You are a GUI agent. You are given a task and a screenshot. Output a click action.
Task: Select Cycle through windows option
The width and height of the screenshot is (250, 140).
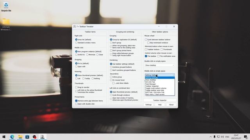pyautogui.click(x=120, y=95)
